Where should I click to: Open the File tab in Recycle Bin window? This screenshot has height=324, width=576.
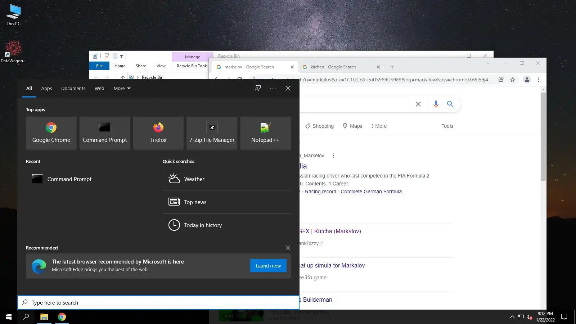tap(99, 66)
